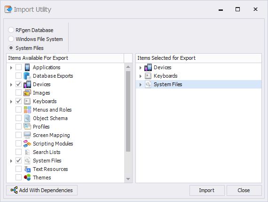Image resolution: width=268 pixels, height=202 pixels.
Task: Click the Themes colored circles icon
Action: pyautogui.click(x=27, y=178)
